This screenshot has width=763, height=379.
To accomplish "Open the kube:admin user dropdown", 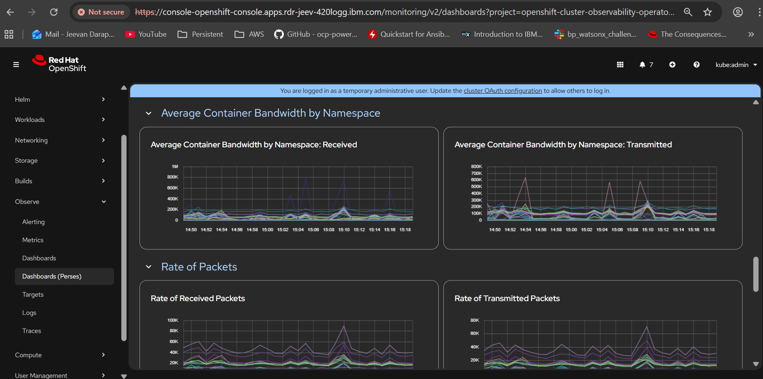I will pyautogui.click(x=736, y=65).
